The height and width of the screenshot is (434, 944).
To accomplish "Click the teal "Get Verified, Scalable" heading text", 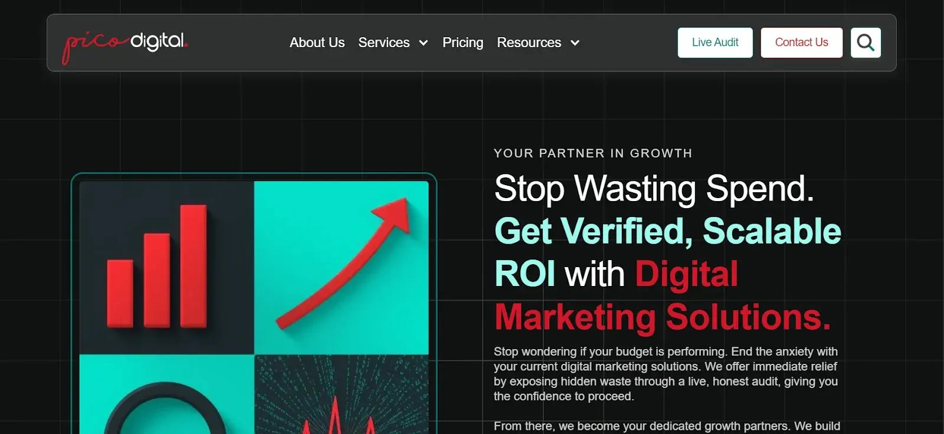I will coord(667,231).
